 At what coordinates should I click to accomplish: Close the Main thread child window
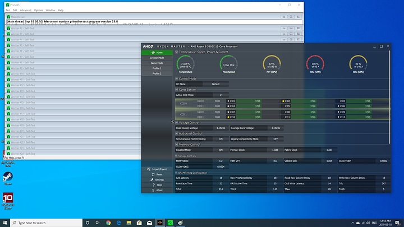tap(298, 17)
